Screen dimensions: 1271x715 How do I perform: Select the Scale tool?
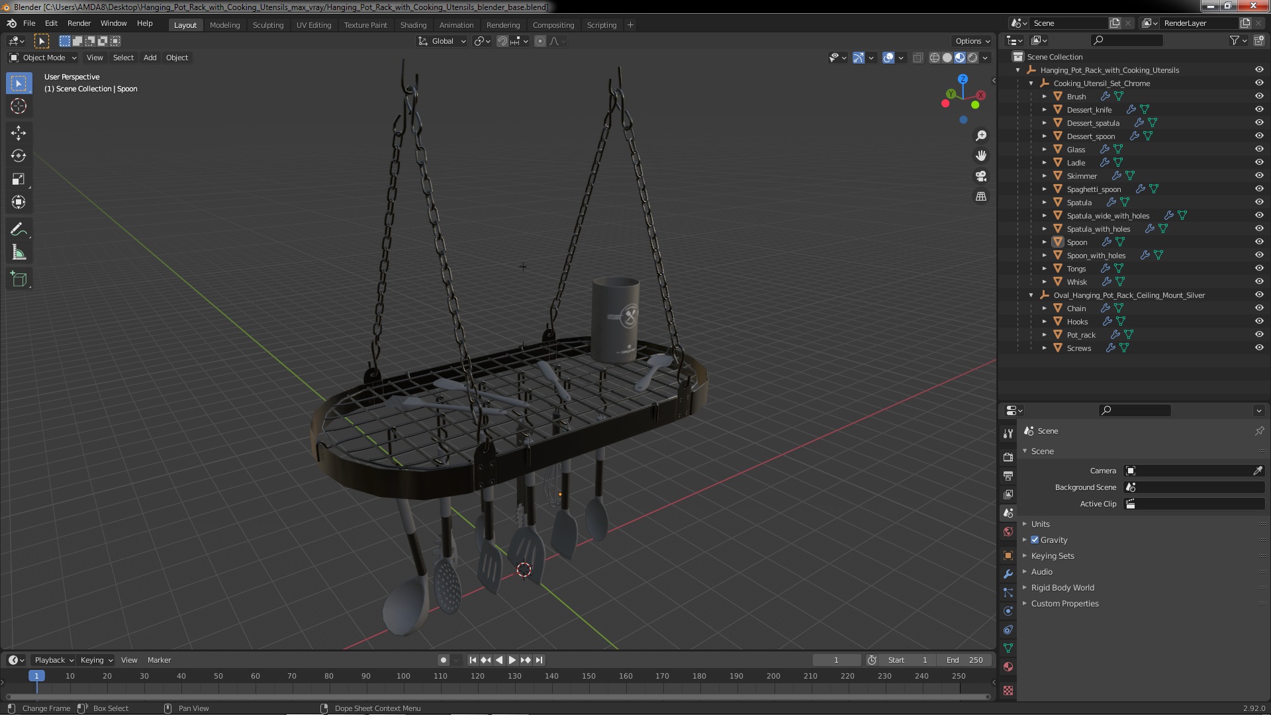pos(19,179)
